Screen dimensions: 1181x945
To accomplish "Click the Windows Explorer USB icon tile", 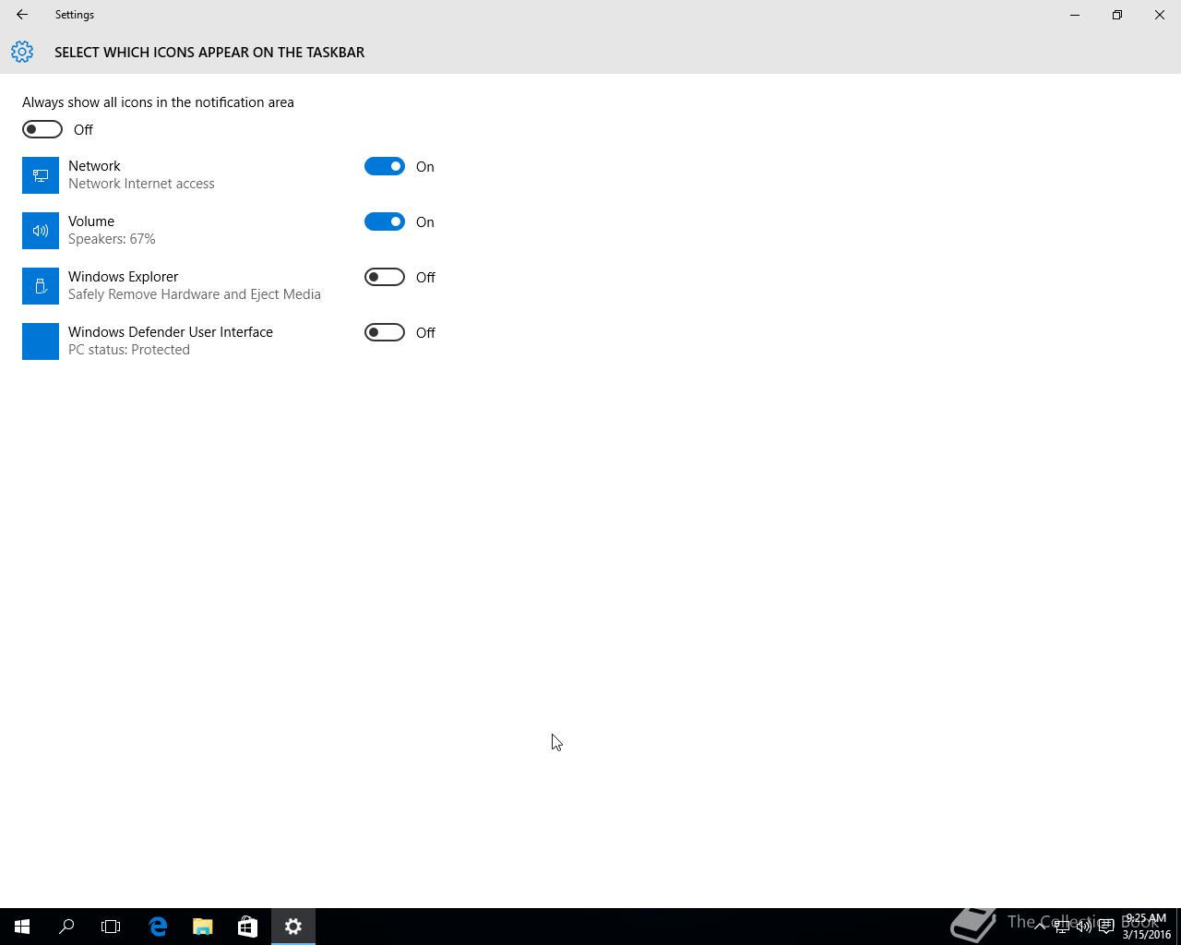I will 41,286.
